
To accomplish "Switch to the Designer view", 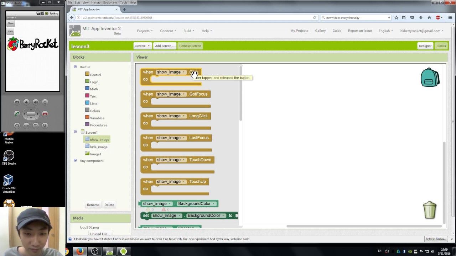I will (425, 46).
